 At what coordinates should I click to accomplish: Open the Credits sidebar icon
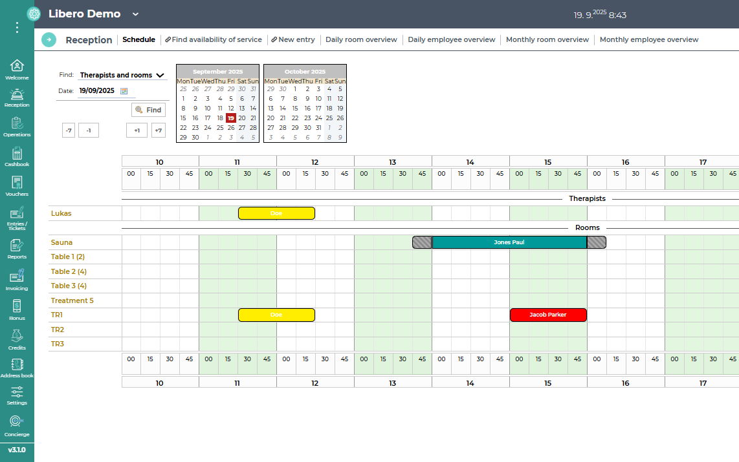(17, 339)
